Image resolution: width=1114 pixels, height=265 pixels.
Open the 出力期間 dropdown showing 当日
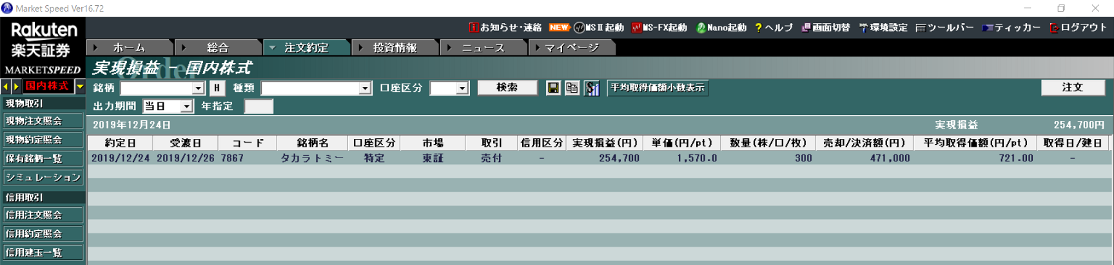click(x=186, y=106)
